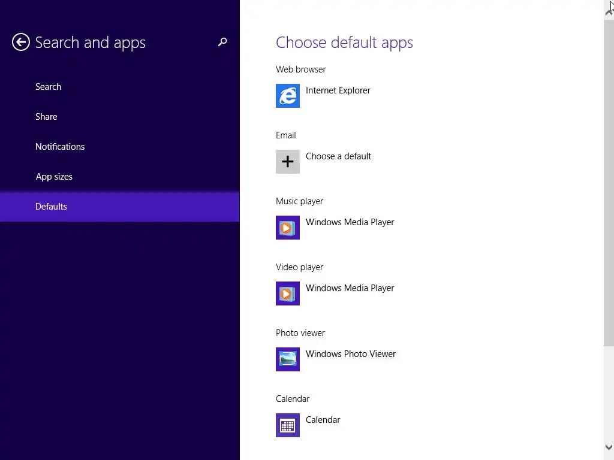The width and height of the screenshot is (614, 460).
Task: Open the Search settings page
Action: pyautogui.click(x=120, y=87)
